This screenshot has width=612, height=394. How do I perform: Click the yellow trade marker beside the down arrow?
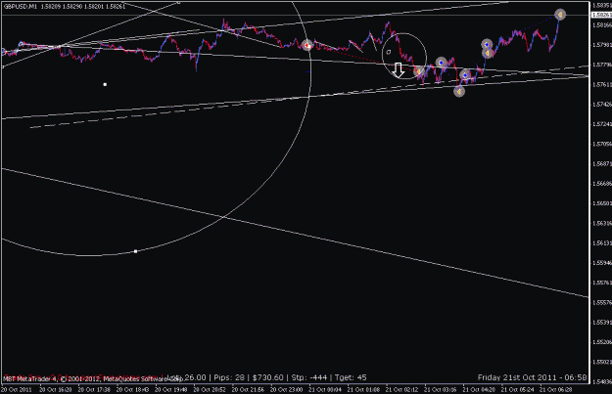(419, 71)
